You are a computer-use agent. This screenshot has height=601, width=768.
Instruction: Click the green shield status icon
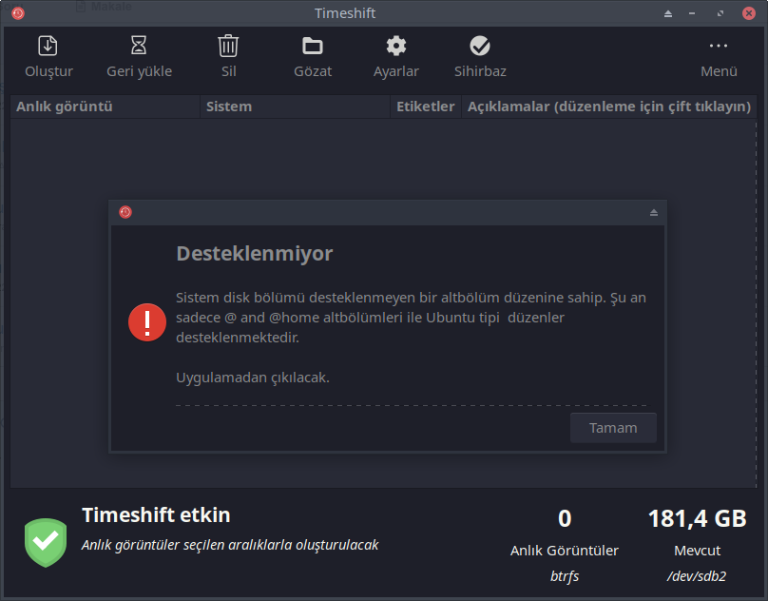(x=46, y=543)
